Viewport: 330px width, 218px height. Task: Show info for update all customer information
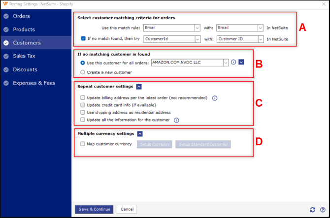(176, 120)
